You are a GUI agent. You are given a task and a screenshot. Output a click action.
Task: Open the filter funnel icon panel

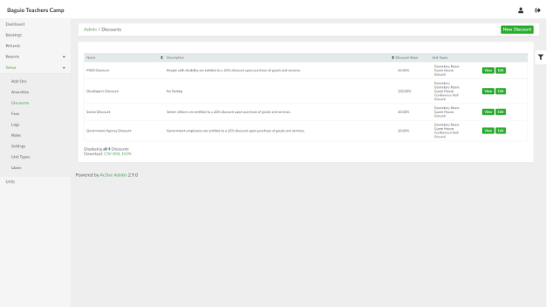541,57
